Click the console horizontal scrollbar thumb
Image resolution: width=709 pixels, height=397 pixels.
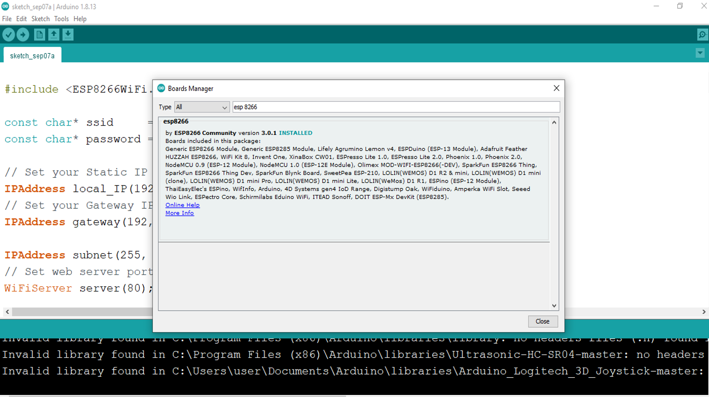(178, 396)
